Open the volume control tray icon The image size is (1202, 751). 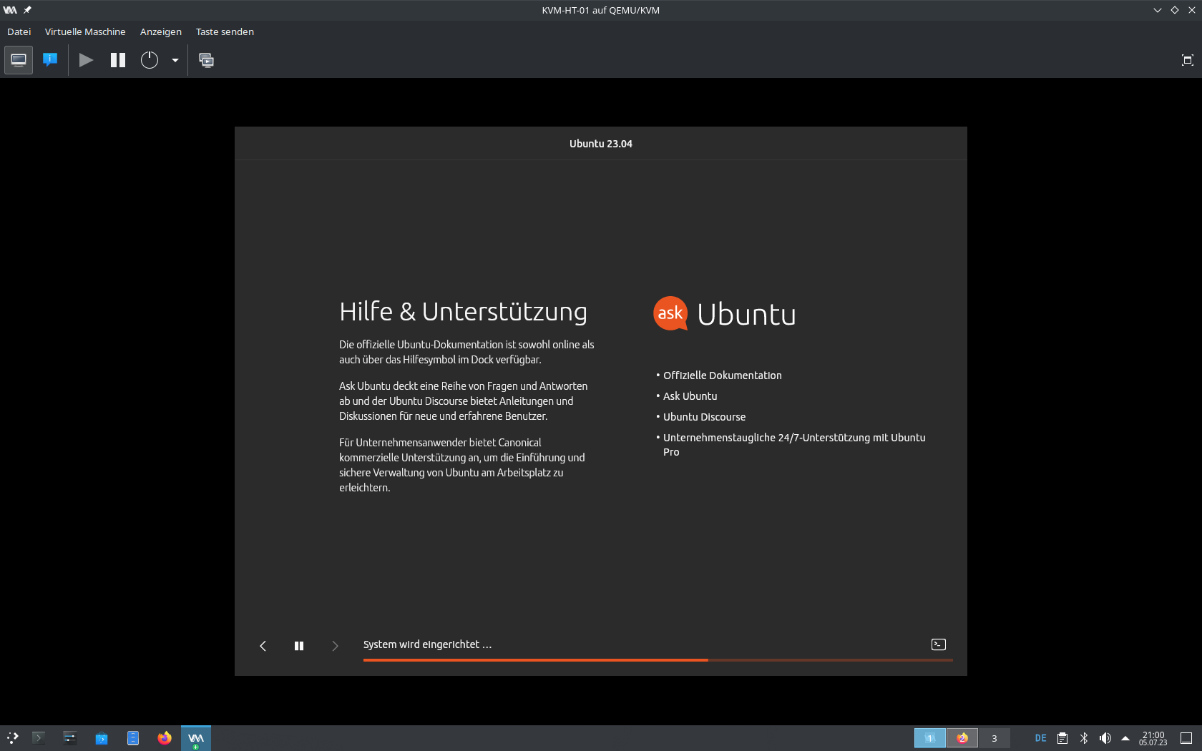click(1105, 738)
